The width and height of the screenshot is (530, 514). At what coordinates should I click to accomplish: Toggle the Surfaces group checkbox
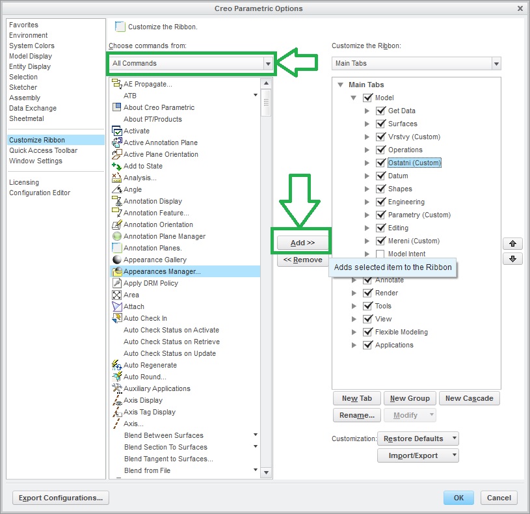[380, 124]
